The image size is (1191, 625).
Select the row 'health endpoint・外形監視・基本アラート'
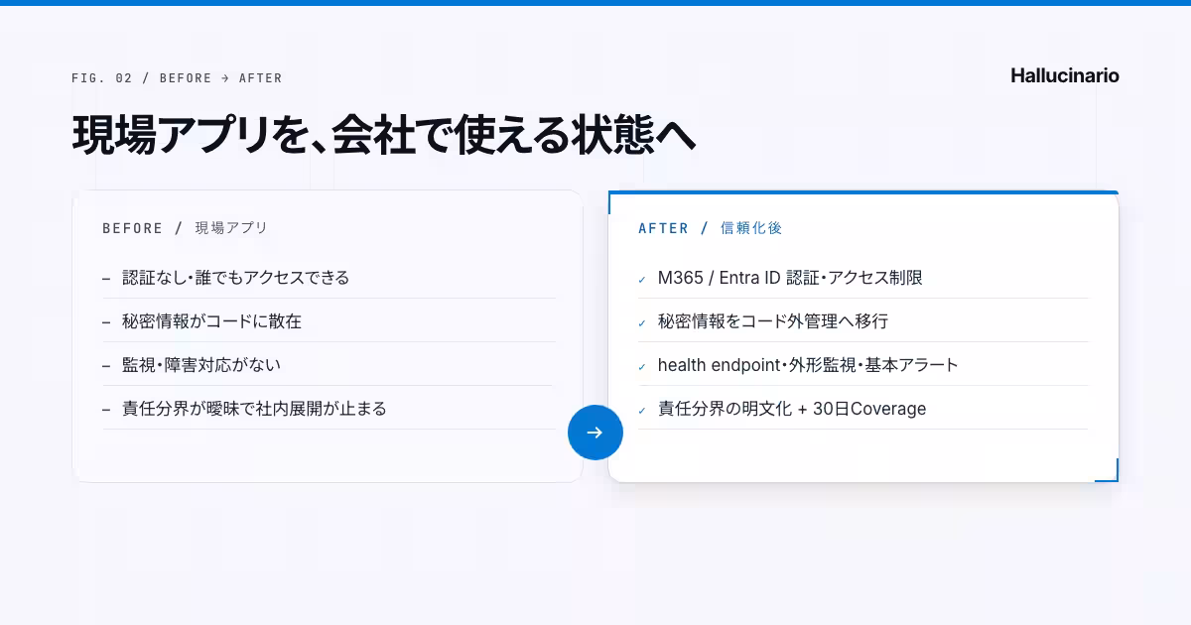point(863,365)
